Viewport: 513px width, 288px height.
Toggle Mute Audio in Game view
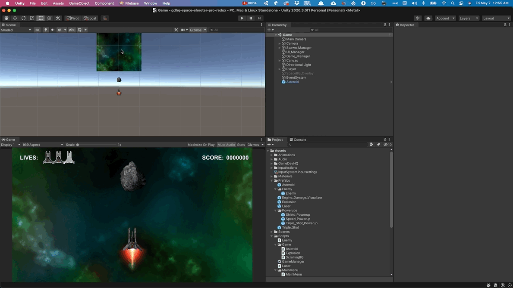click(226, 145)
